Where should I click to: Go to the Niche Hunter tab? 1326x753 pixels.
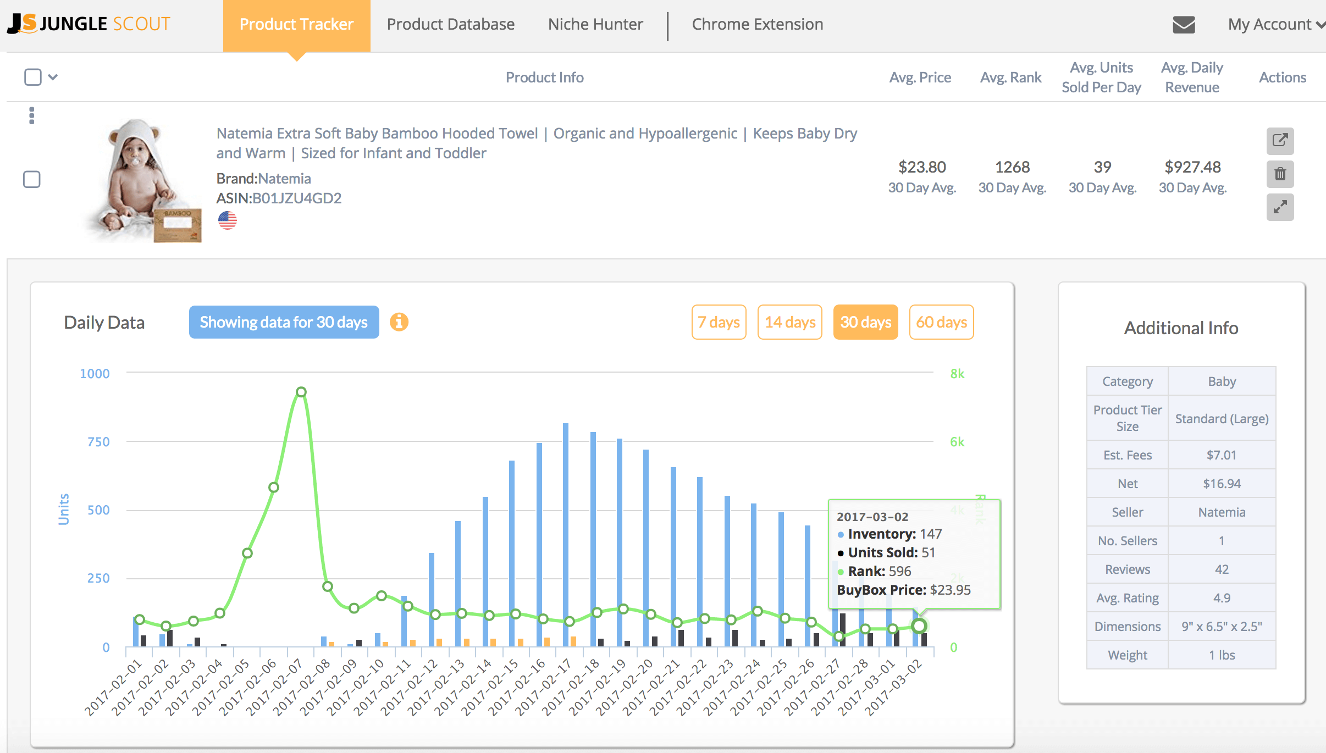click(x=595, y=24)
